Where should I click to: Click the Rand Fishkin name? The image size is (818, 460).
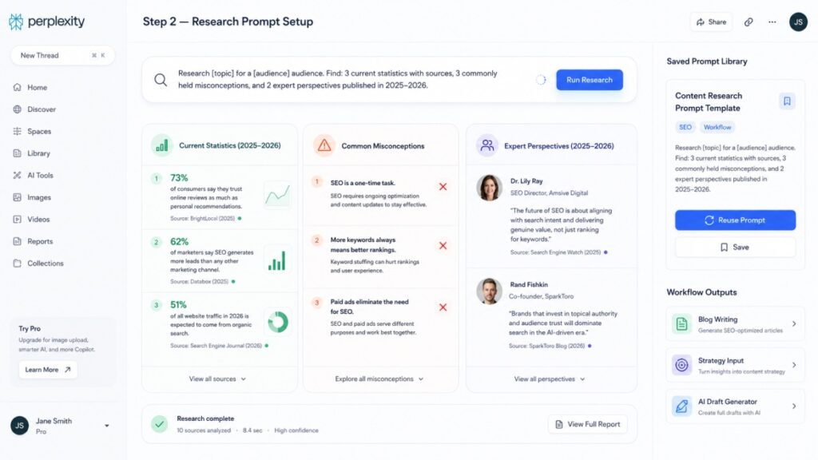529,285
